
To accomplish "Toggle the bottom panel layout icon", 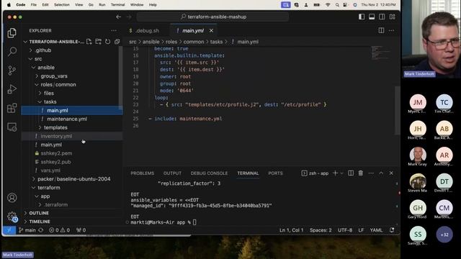I will pos(372,17).
